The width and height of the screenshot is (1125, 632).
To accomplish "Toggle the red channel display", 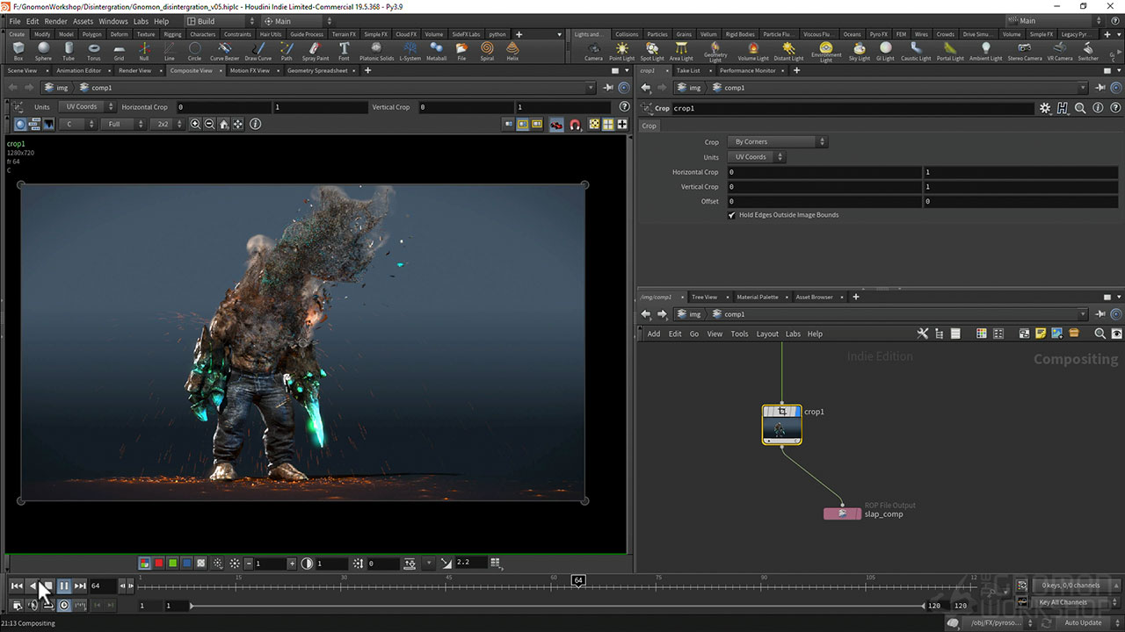I will [x=159, y=564].
